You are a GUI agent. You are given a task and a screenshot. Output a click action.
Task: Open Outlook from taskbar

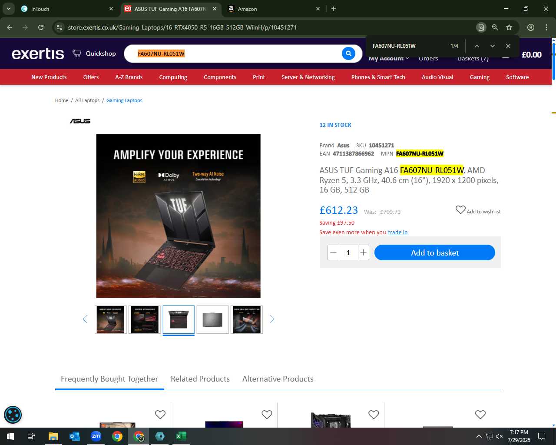click(74, 436)
